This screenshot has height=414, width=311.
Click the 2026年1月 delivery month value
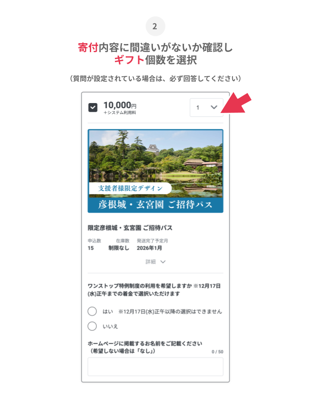[149, 248]
